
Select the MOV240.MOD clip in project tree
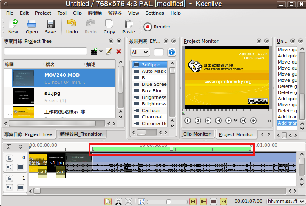pyautogui.click(x=63, y=78)
